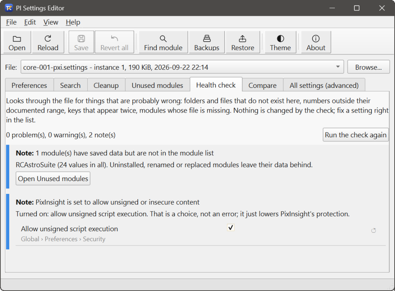
Task: Click Run the check again button
Action: [356, 135]
